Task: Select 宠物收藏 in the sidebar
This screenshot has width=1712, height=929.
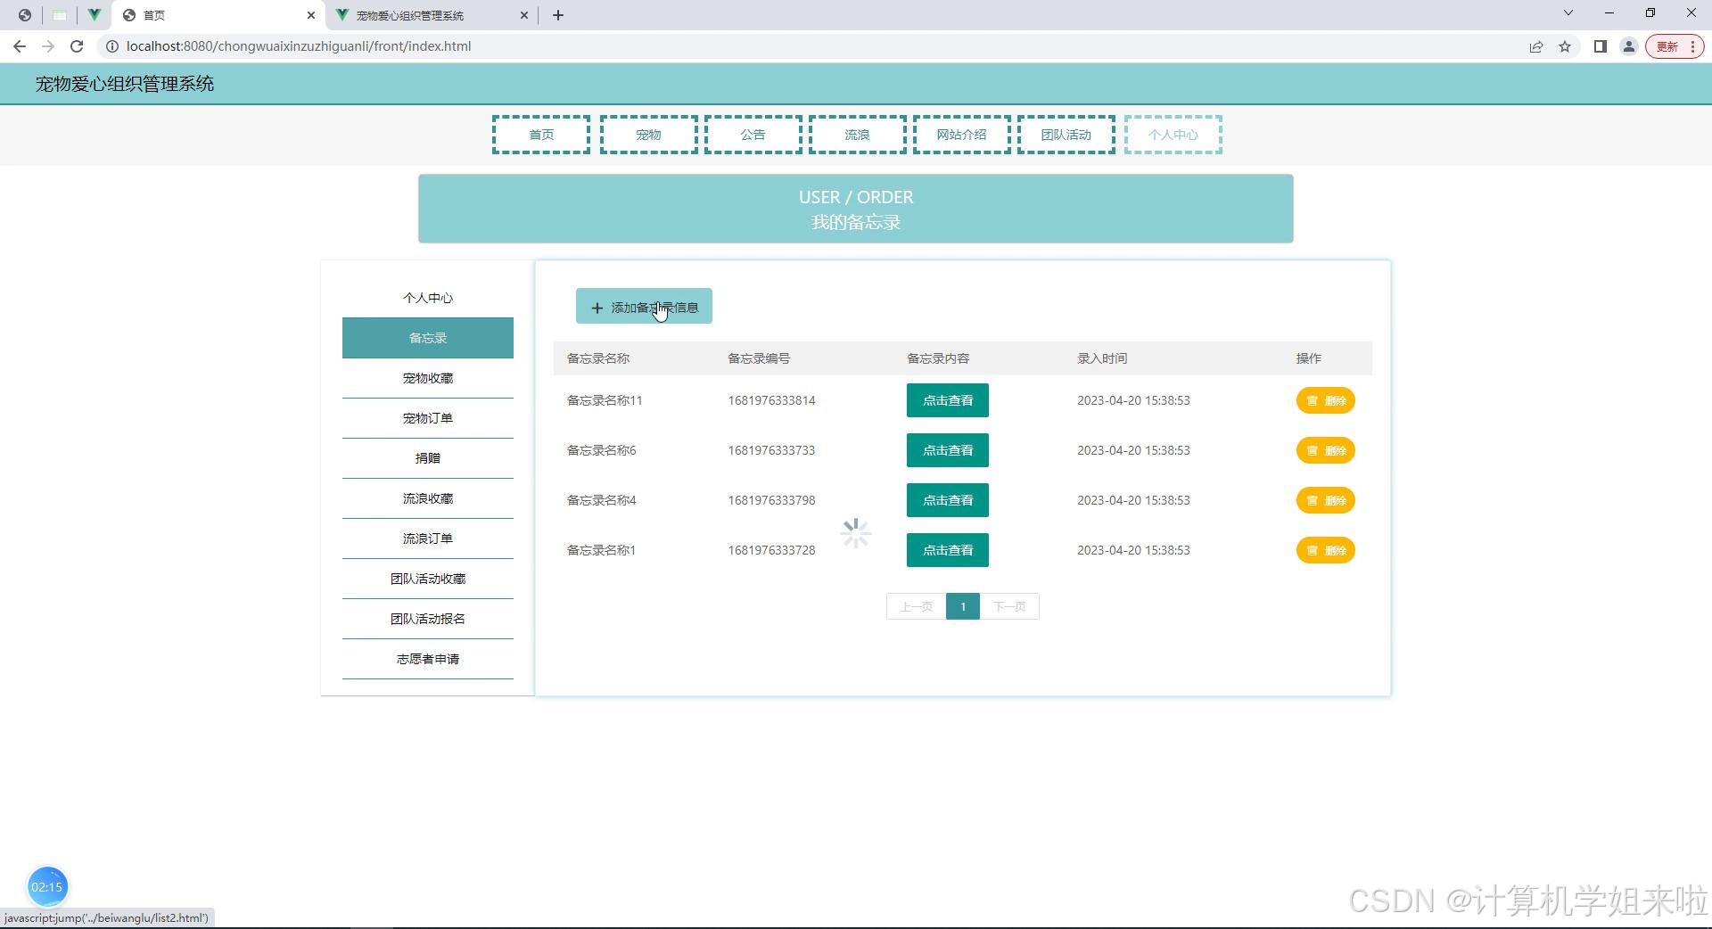Action: pos(428,378)
